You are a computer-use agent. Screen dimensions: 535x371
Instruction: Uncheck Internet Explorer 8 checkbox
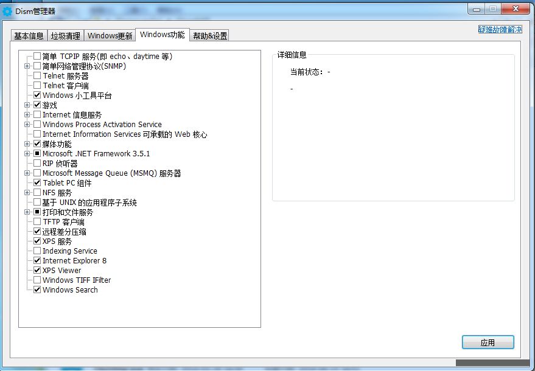point(37,260)
